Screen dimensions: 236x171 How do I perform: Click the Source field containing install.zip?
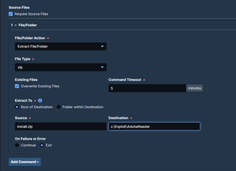click(61, 126)
